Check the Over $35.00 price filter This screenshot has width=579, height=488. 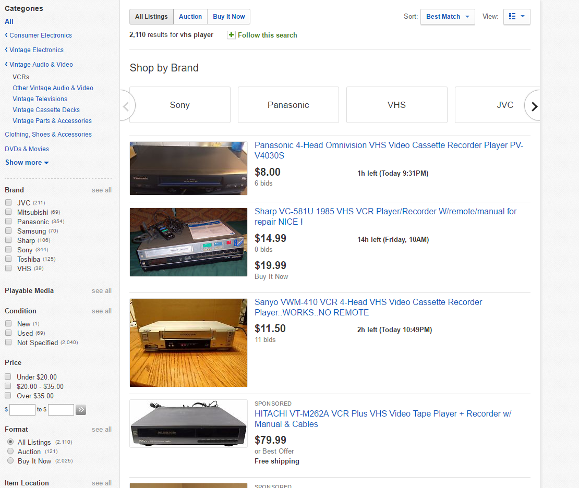click(8, 395)
